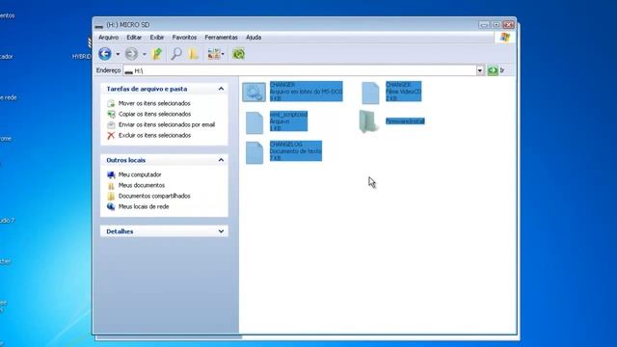
Task: Click the Mover os itens selecionados icon
Action: [x=111, y=103]
